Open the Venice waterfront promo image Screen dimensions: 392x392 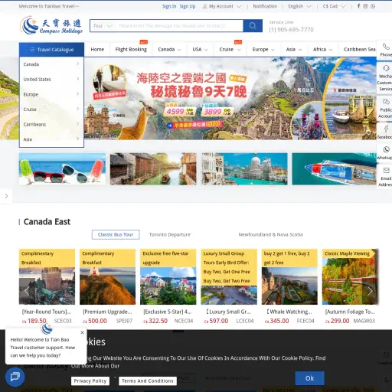(244, 168)
